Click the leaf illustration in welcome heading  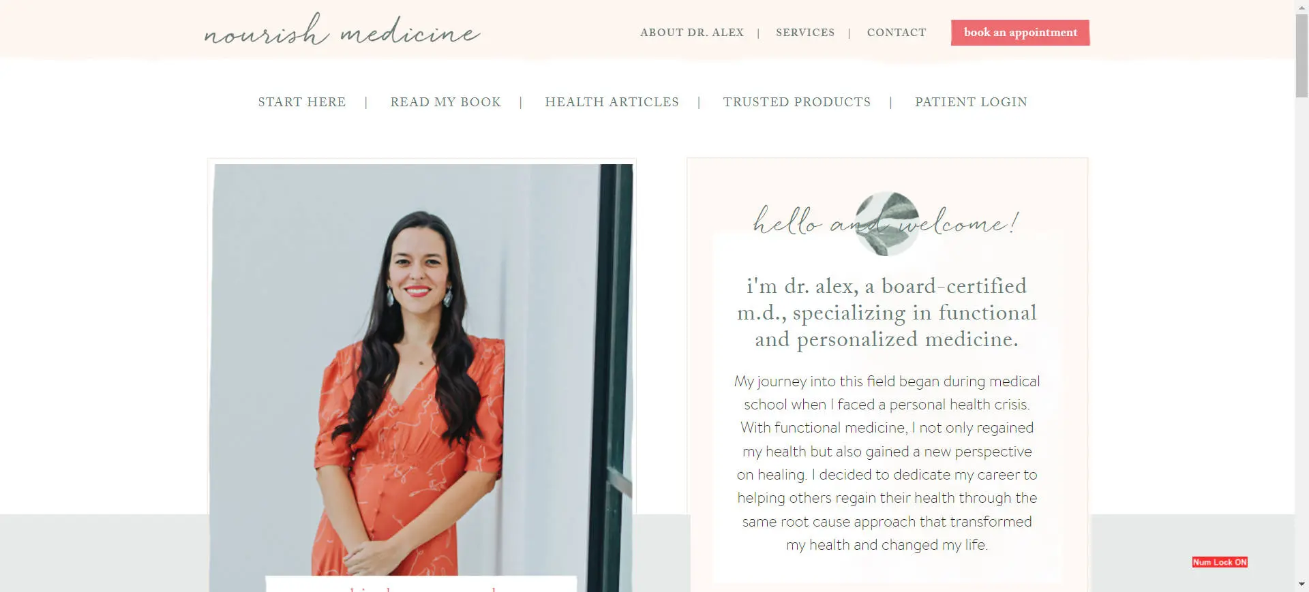tap(887, 223)
